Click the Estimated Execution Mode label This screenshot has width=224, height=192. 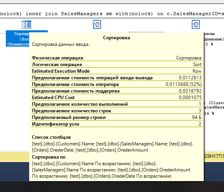click(61, 71)
